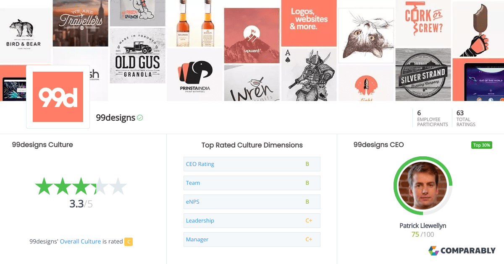Click Patrick Llewellyn's CEO photo
This screenshot has height=264, width=504.
[x=423, y=186]
